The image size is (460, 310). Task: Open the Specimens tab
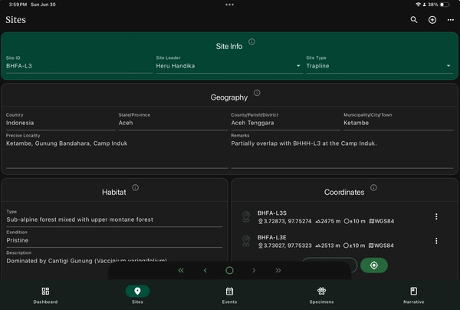pos(321,295)
